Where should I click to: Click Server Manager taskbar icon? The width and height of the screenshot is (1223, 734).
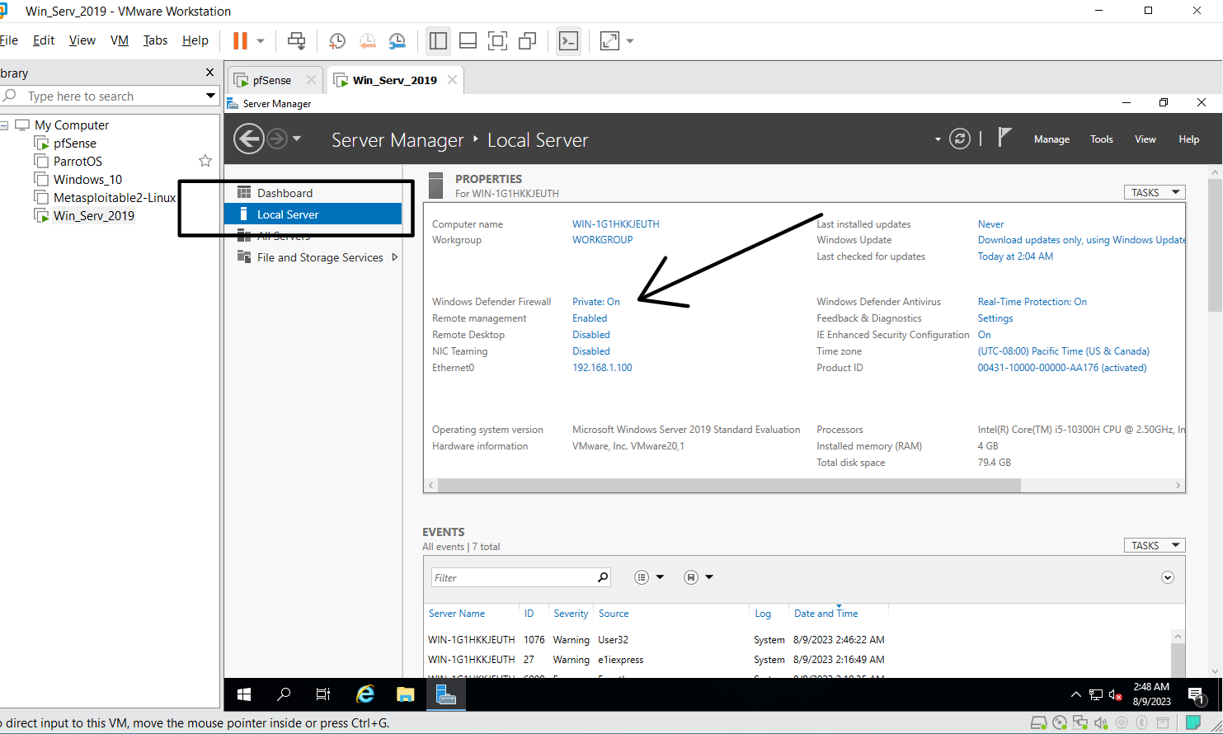point(446,695)
